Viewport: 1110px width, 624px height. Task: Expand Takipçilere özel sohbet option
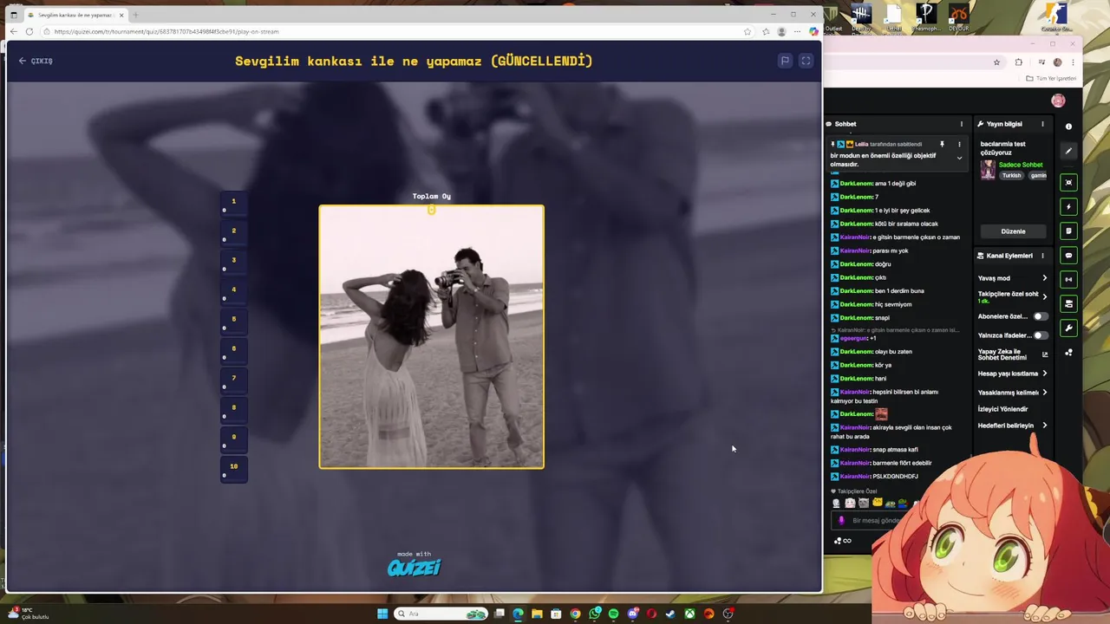1012,296
